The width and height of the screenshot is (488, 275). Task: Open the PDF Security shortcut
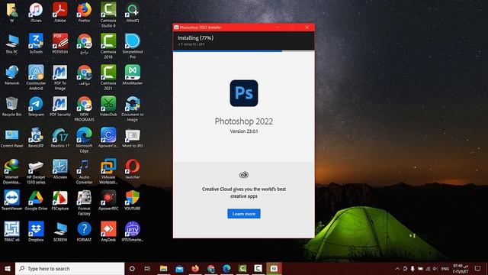click(60, 107)
